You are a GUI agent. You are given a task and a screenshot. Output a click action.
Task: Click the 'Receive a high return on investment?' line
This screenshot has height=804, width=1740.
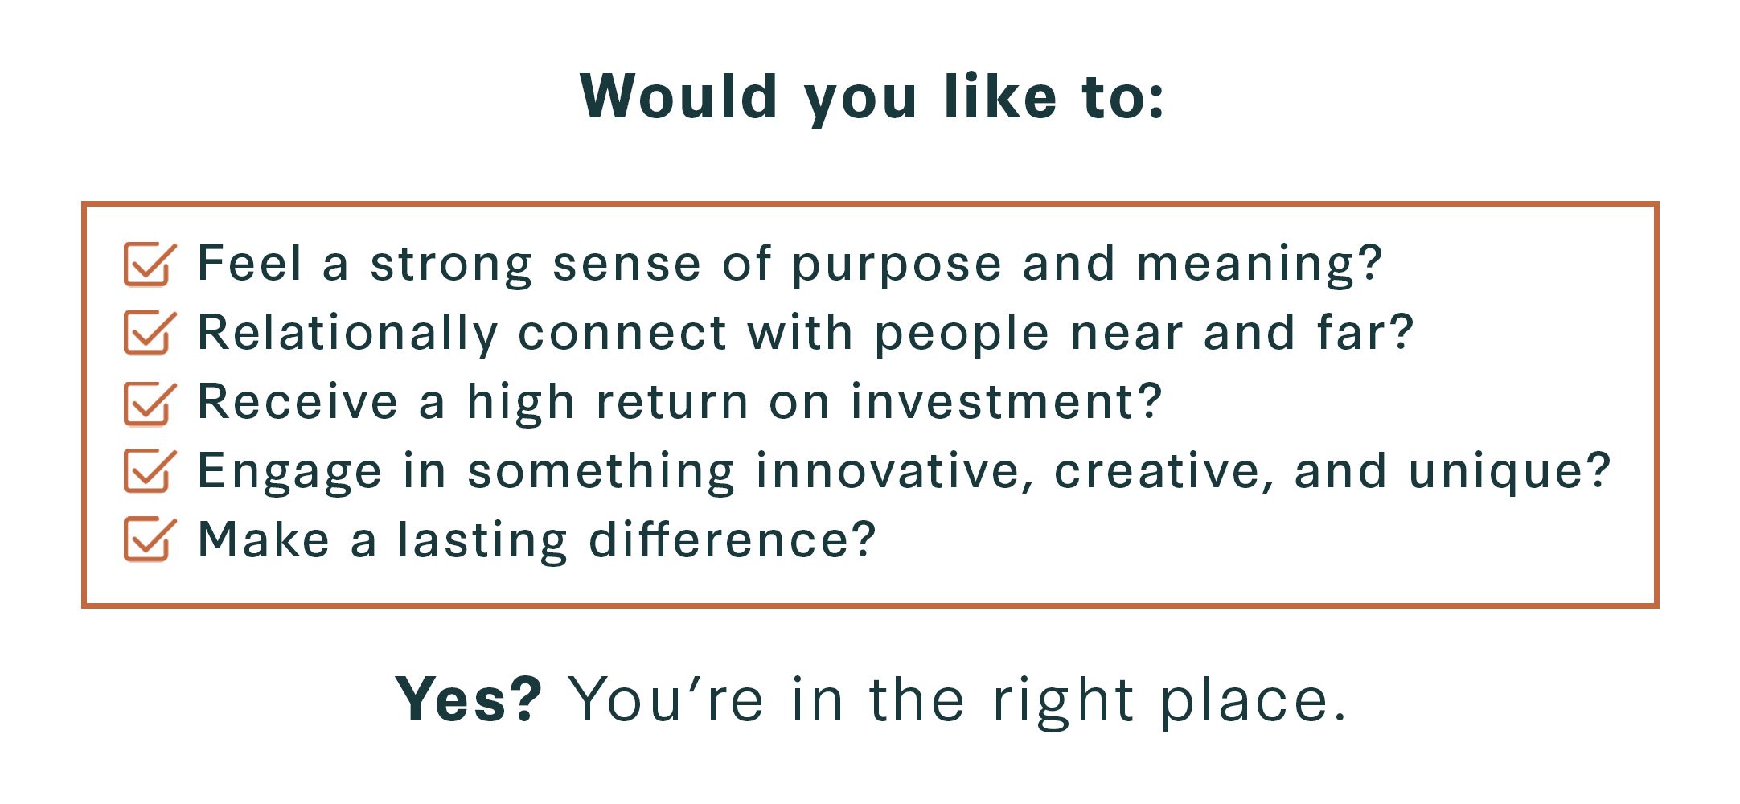pyautogui.click(x=680, y=403)
